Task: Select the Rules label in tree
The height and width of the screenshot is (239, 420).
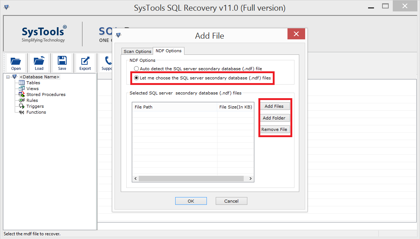Action: click(x=32, y=100)
